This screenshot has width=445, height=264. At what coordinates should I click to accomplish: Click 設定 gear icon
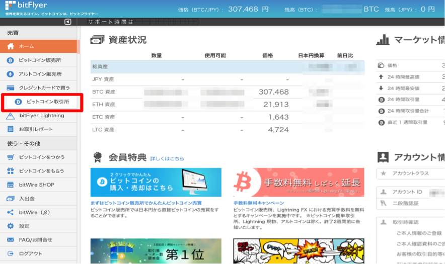10,226
